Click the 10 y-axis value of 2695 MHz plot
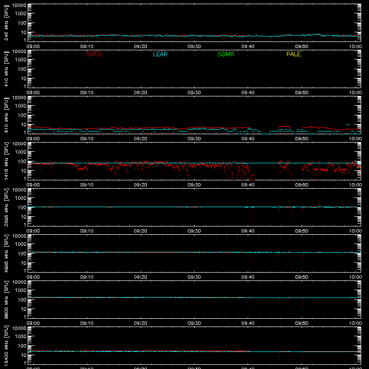369x369 pixels. [x=24, y=217]
